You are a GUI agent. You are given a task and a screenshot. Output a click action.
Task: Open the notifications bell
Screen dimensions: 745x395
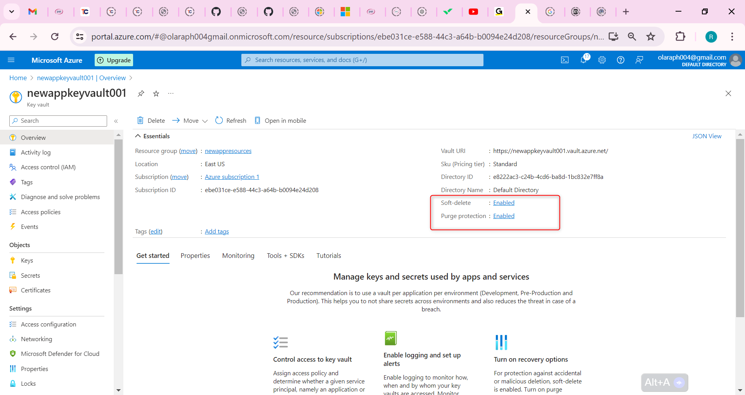[x=584, y=60]
